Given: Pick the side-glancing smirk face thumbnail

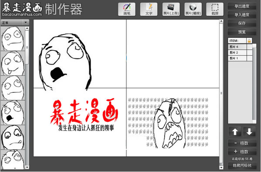Looking at the screenshot, I should coord(13,137).
